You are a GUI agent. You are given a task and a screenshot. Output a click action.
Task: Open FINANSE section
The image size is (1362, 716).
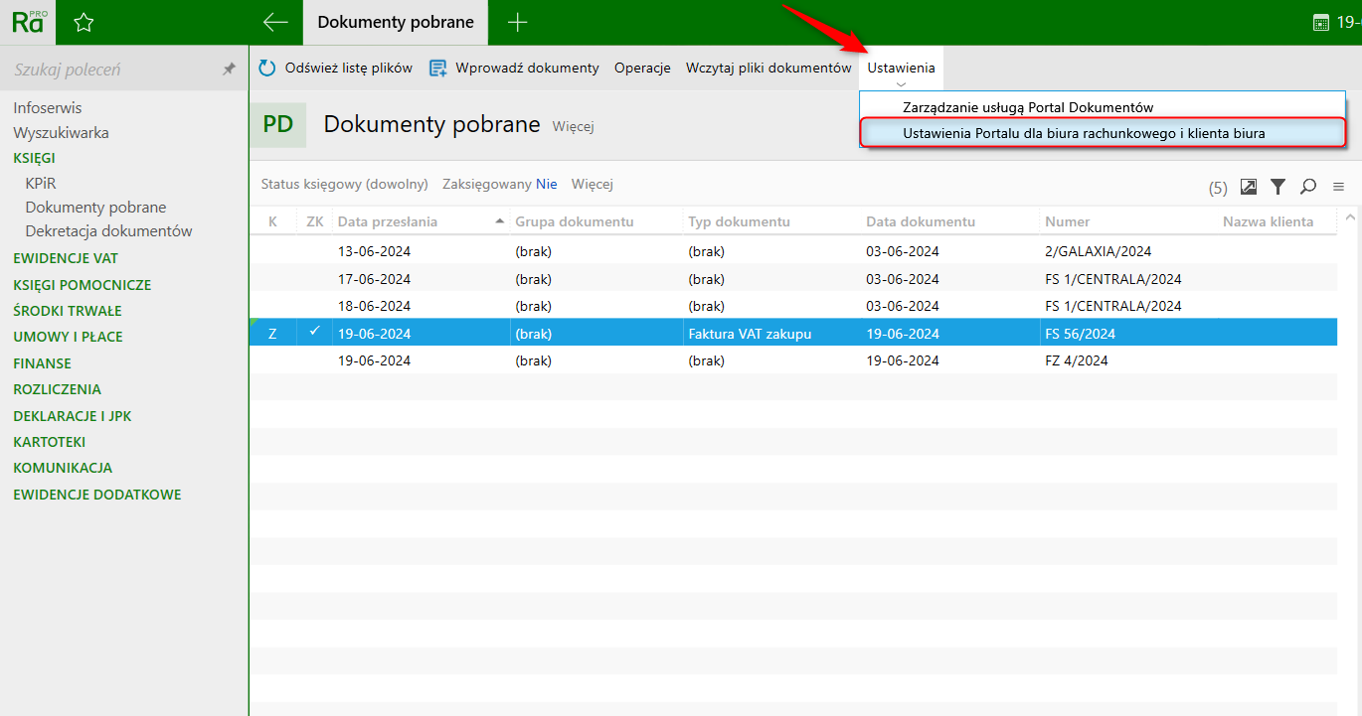click(x=43, y=363)
